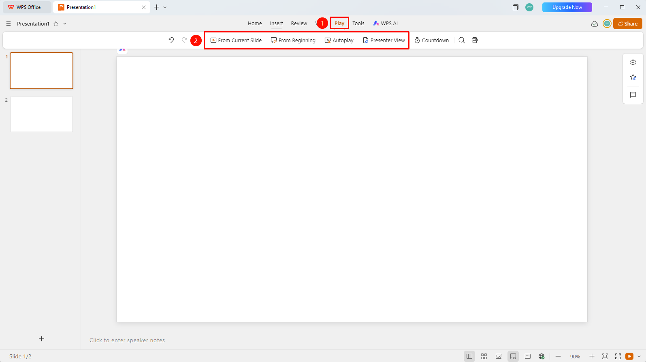Close the Presentation1 document tab
This screenshot has height=362, width=646.
[144, 7]
